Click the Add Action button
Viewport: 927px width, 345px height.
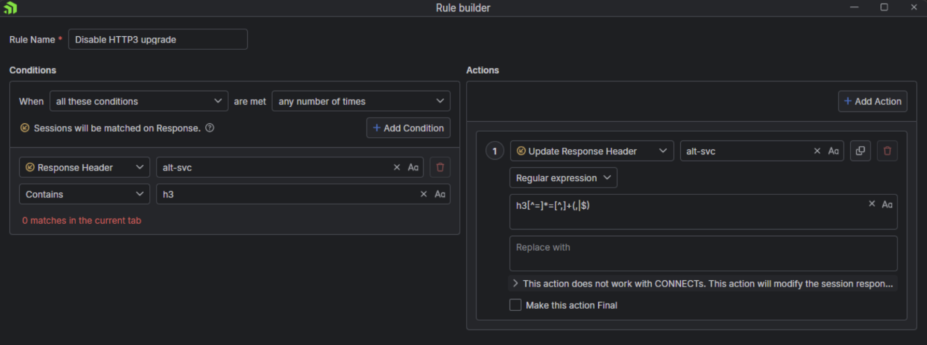click(873, 101)
